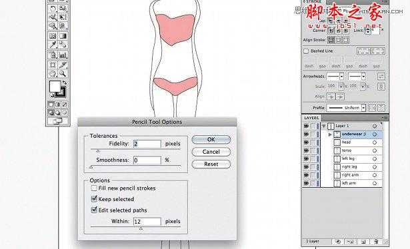Viewport: 410px width, 249px height.
Task: Adjust the Fidelity slider
Action: click(x=98, y=150)
